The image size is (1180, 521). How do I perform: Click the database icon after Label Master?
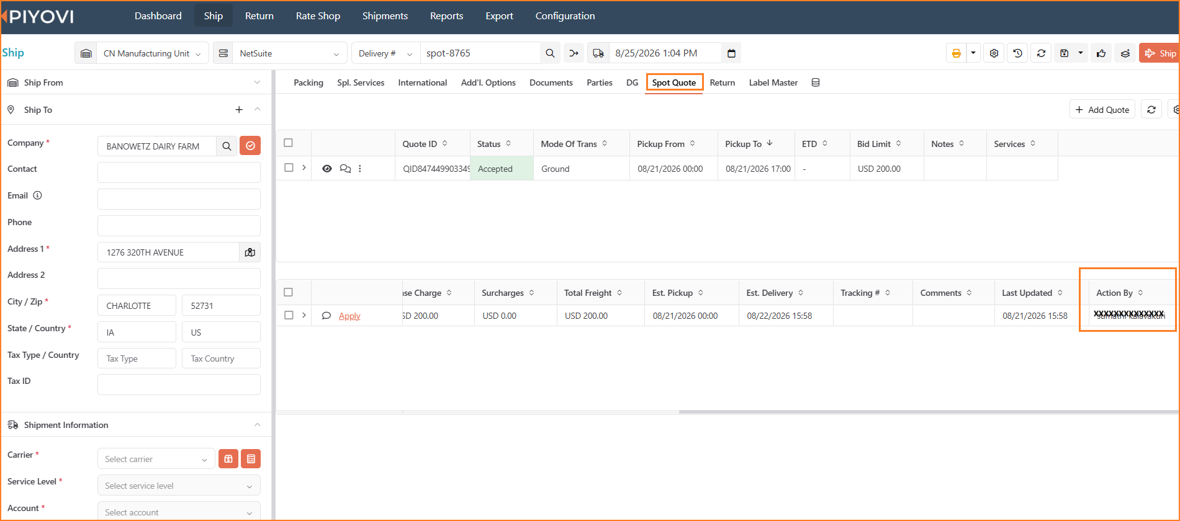pyautogui.click(x=816, y=82)
